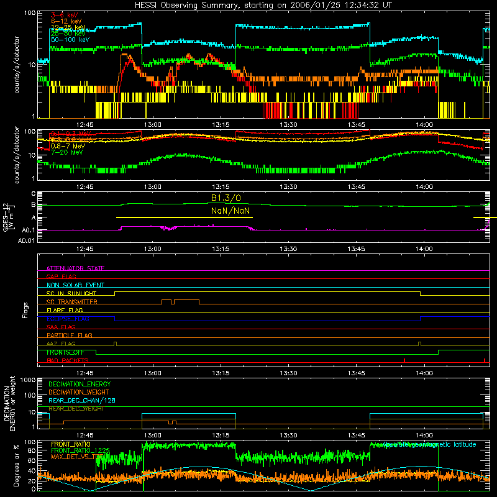Click the 1000 tick label on decimation axis

click(28, 380)
